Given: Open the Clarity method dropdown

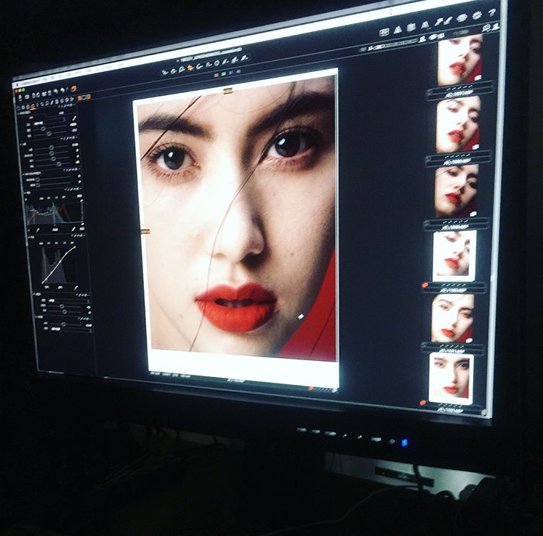Looking at the screenshot, I should click(x=68, y=301).
